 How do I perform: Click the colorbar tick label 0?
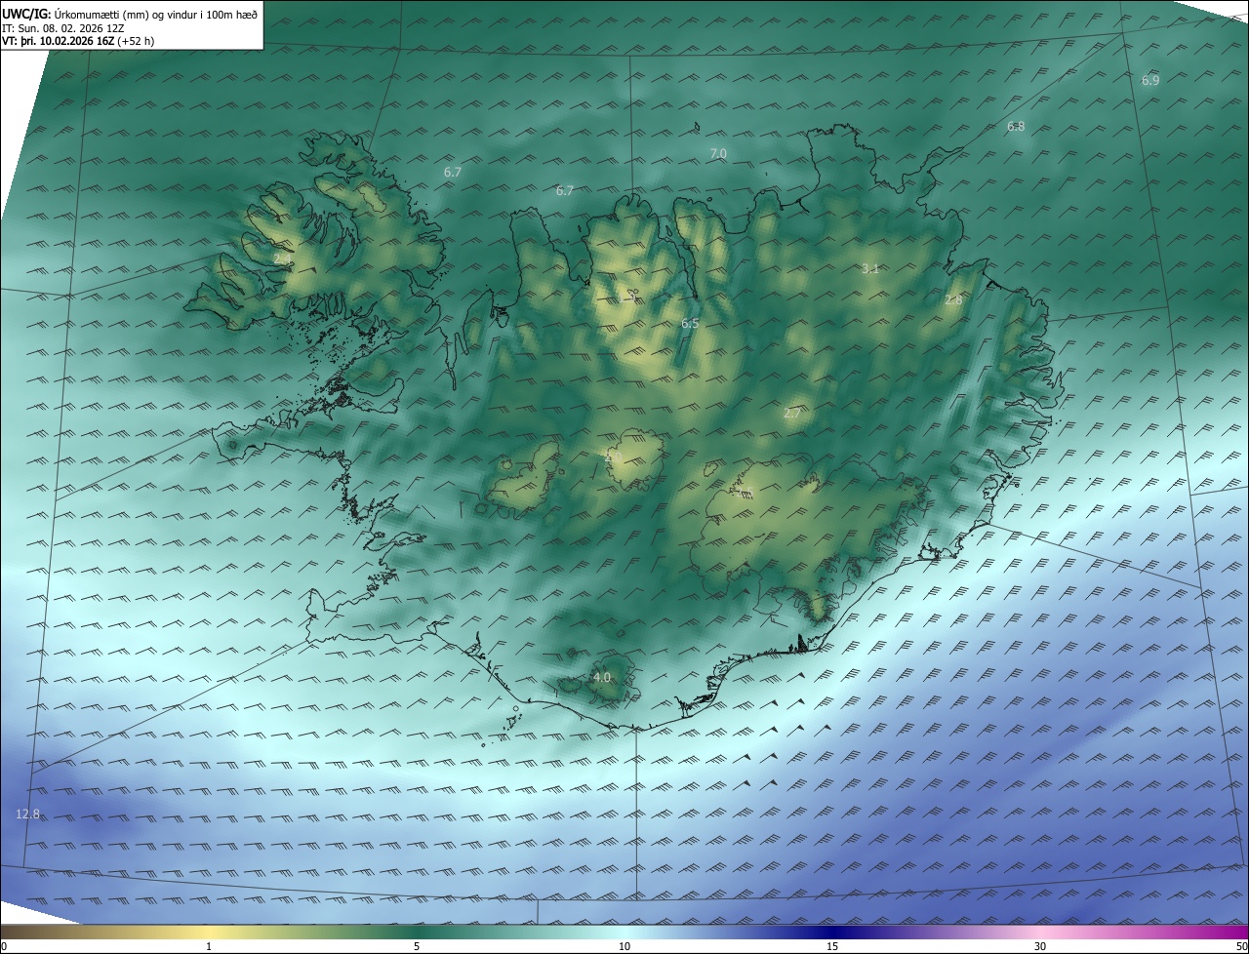coord(4,946)
